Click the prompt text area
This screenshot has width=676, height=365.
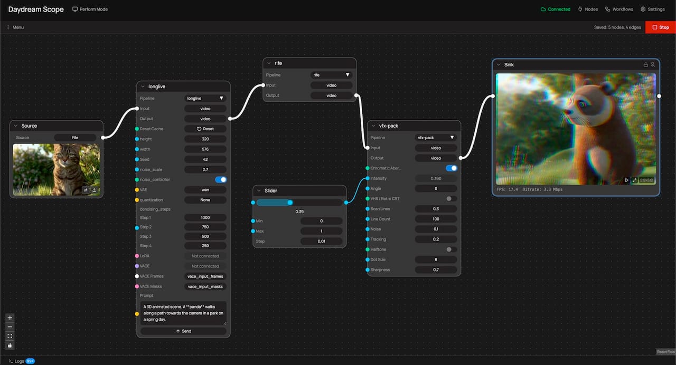tap(183, 313)
